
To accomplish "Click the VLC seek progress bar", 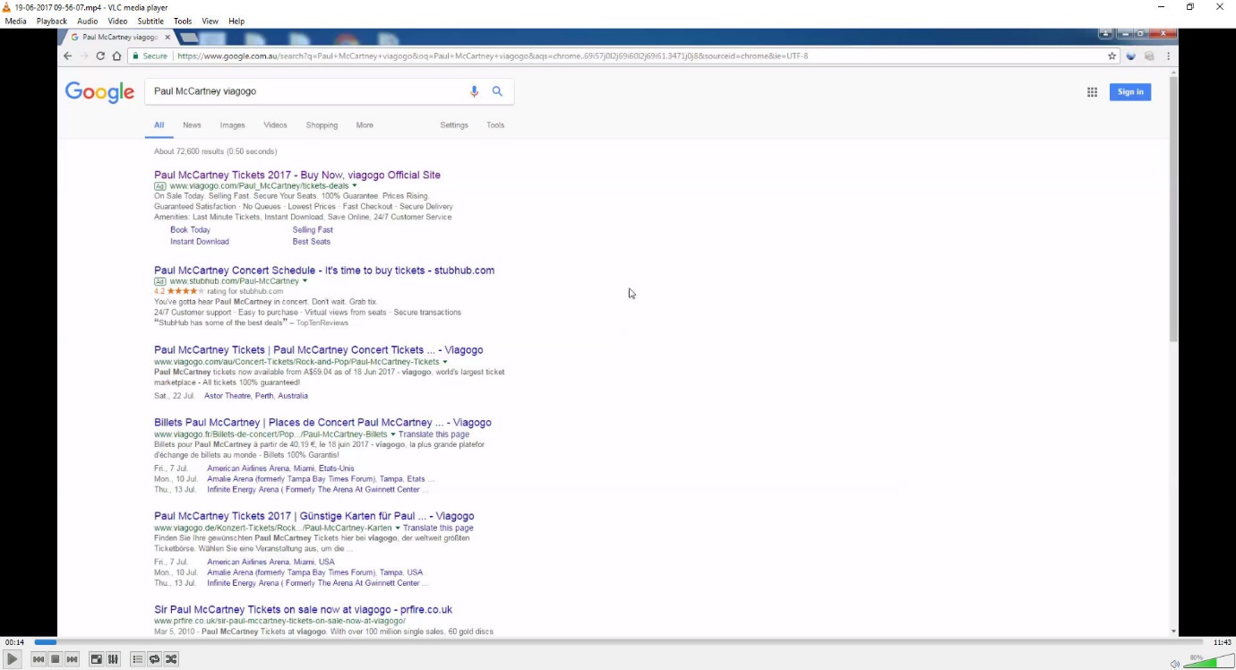I will pyautogui.click(x=618, y=642).
